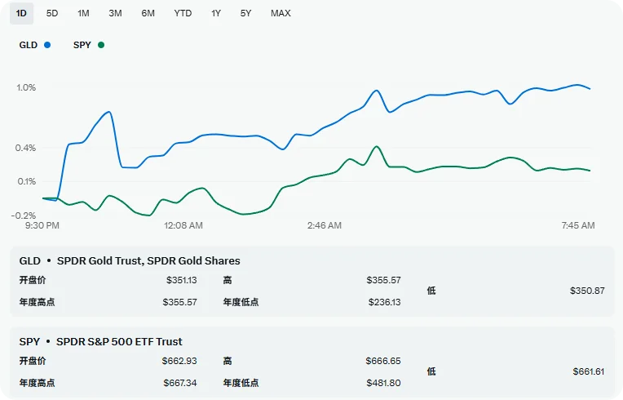The image size is (623, 400).
Task: Switch to the 5D range tab
Action: coord(52,13)
